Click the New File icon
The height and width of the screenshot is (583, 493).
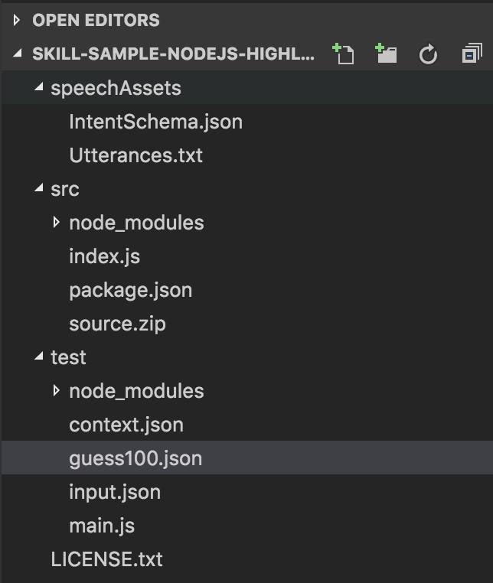343,54
